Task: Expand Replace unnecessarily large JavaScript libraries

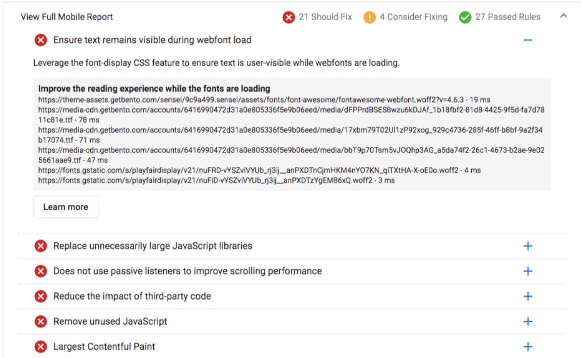Action: 528,246
